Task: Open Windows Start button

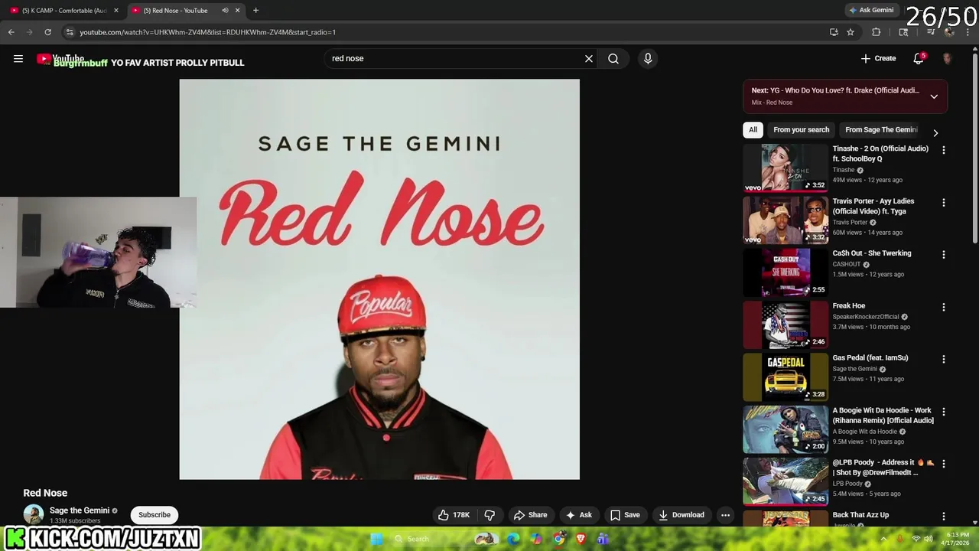Action: (x=376, y=539)
